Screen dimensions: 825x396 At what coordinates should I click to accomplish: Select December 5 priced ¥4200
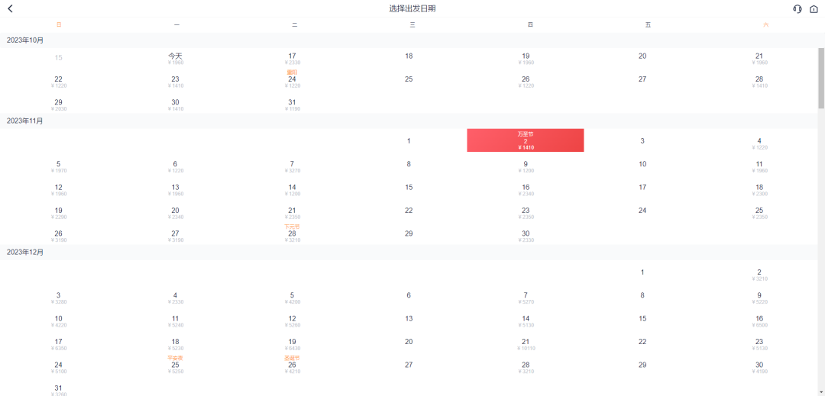pos(293,298)
